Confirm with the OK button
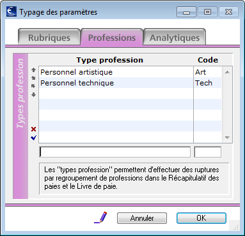 click(202, 218)
